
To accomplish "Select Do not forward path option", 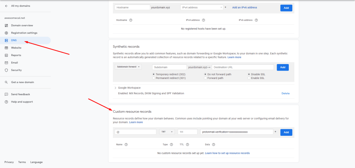I will (205, 74).
